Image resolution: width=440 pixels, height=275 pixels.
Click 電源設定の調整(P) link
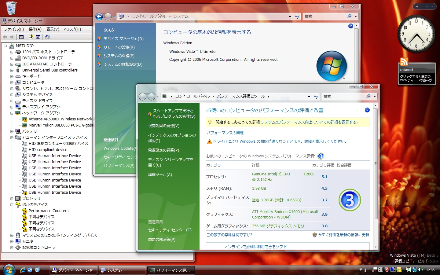163,150
